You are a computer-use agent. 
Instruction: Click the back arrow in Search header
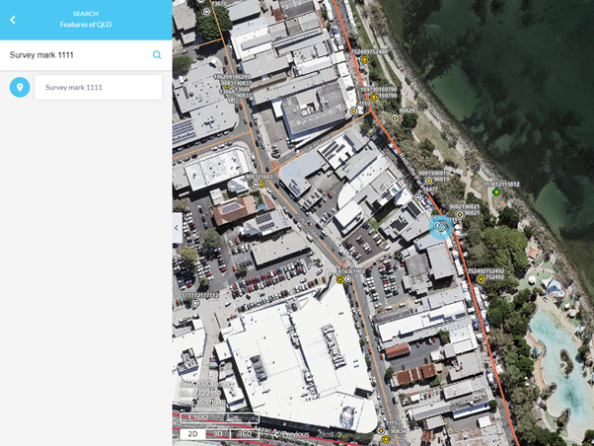13,19
